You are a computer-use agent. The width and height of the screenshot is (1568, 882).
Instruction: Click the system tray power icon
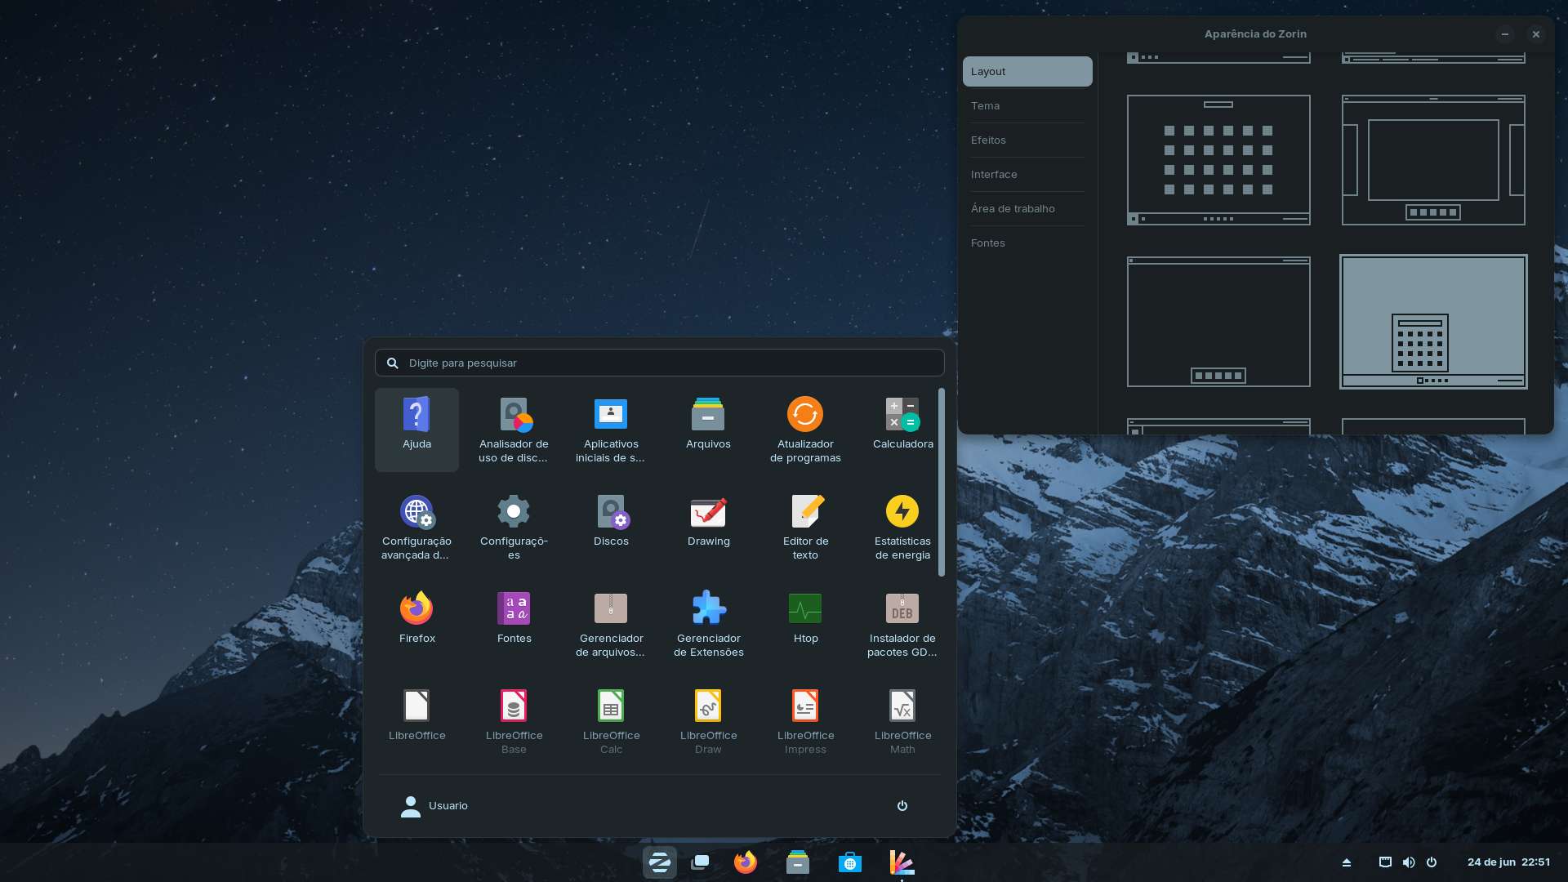(x=1432, y=862)
